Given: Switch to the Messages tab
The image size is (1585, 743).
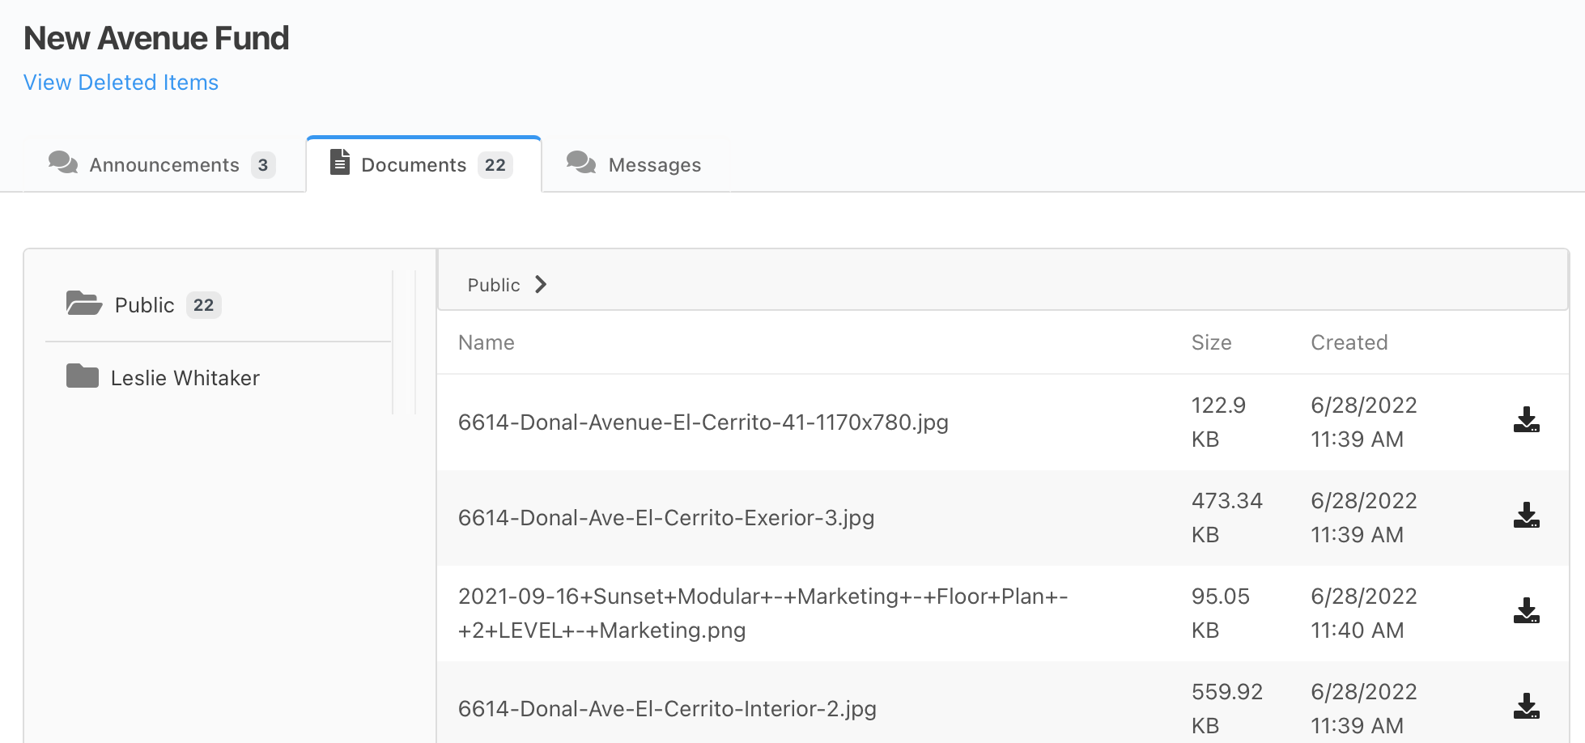Looking at the screenshot, I should pos(635,165).
